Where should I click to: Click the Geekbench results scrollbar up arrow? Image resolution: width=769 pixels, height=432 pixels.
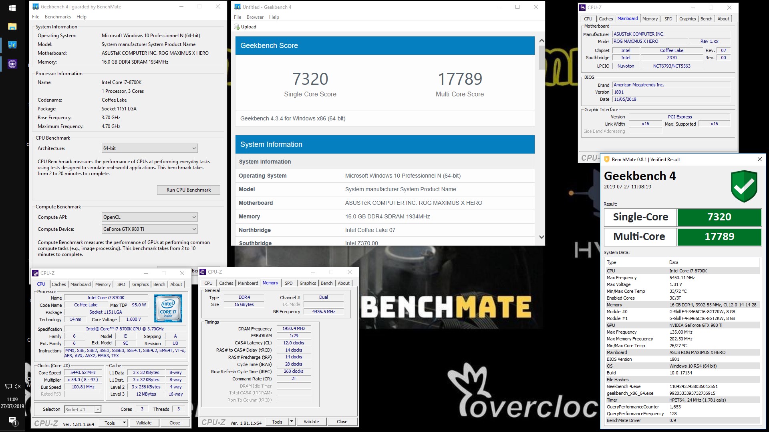(542, 40)
